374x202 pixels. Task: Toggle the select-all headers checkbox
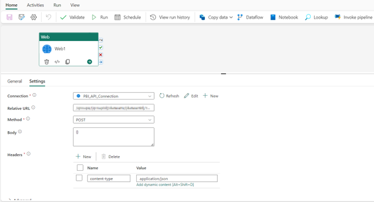tap(80, 167)
